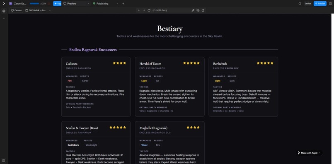Image resolution: width=334 pixels, height=164 pixels.
Task: Click Gallanza's star rating
Action: coord(119,63)
